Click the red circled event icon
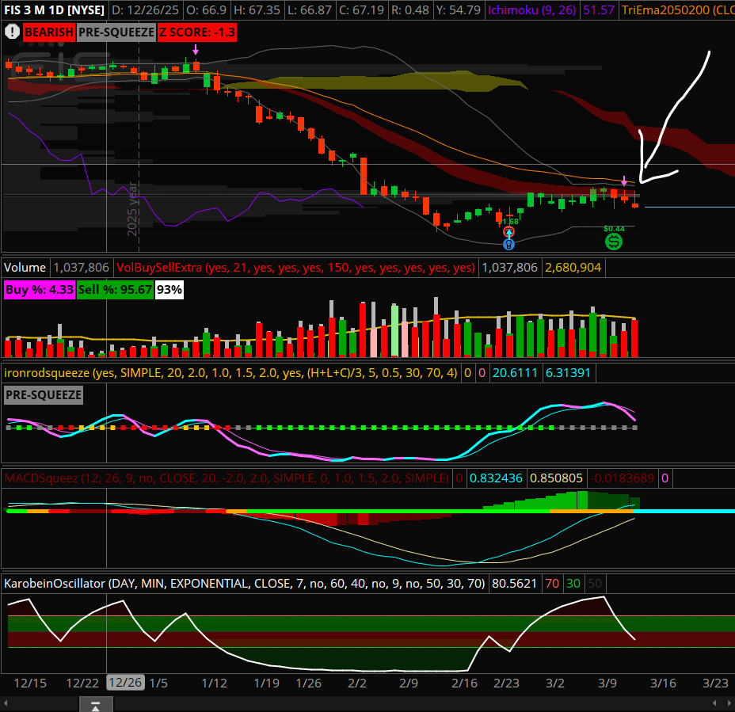The image size is (735, 712). pos(509,232)
